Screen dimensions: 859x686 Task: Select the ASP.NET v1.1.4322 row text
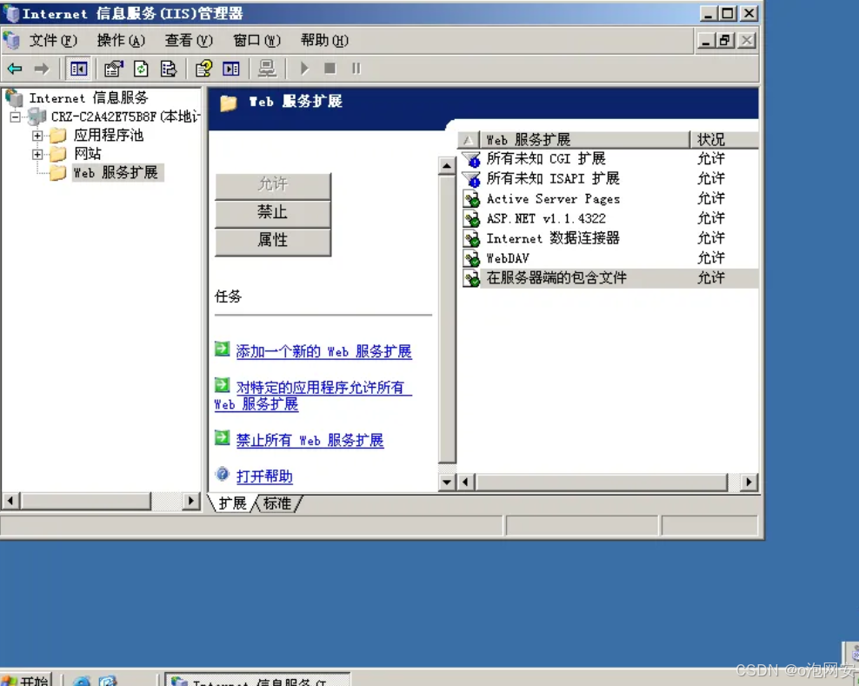(x=546, y=218)
